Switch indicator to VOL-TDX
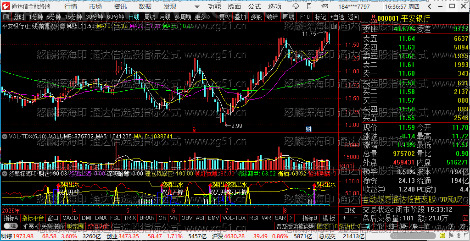470x241 pixels. coord(234,218)
